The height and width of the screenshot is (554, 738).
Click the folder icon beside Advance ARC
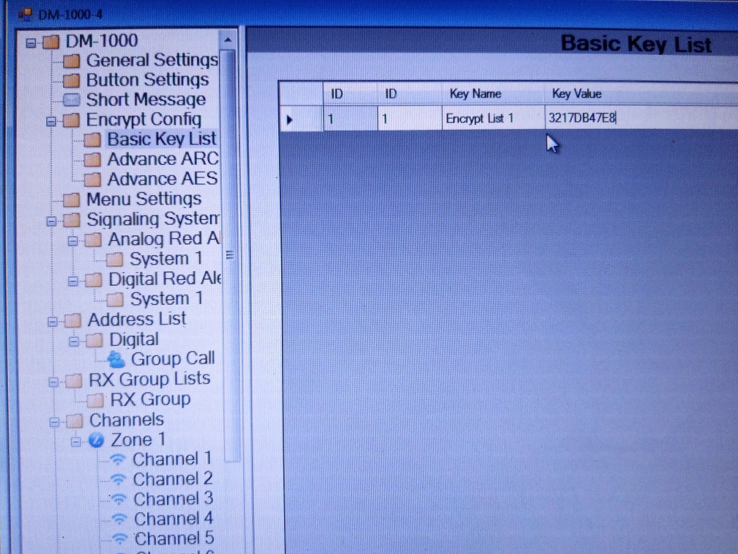(x=92, y=160)
